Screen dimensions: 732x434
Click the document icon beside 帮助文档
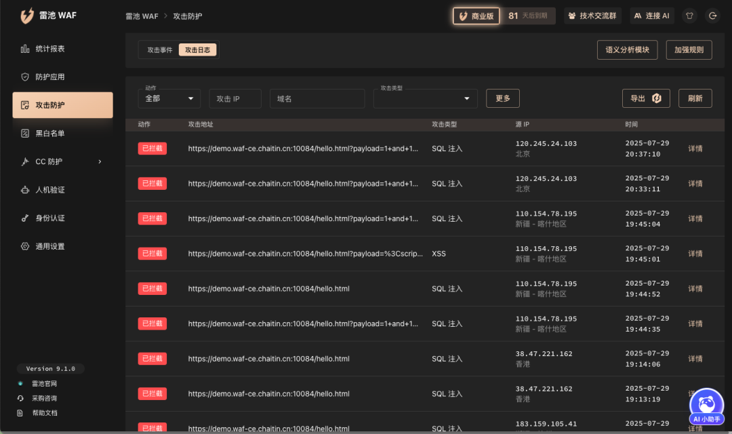coord(20,413)
